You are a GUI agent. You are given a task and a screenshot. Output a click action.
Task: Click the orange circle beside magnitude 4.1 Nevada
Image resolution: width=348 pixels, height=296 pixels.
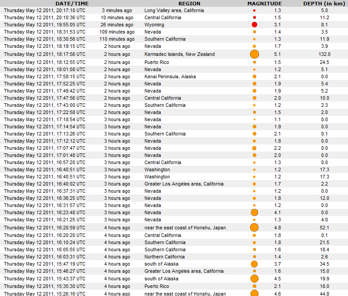coord(255,212)
